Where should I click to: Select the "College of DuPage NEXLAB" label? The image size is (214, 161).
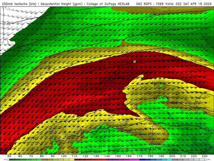(x=108, y=4)
